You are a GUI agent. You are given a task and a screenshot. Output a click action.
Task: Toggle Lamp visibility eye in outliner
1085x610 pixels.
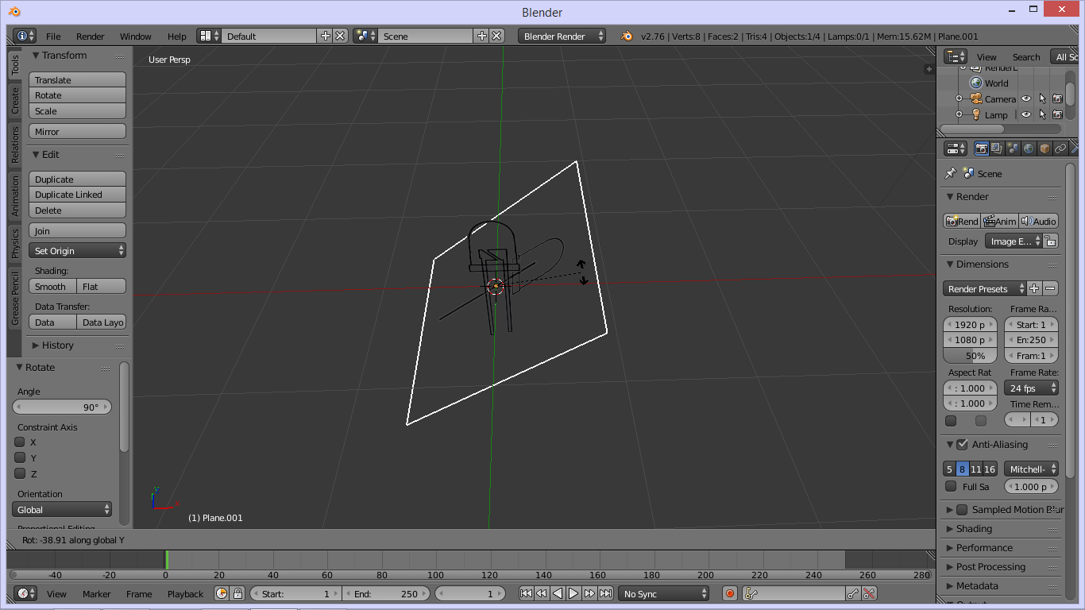[x=1026, y=114]
